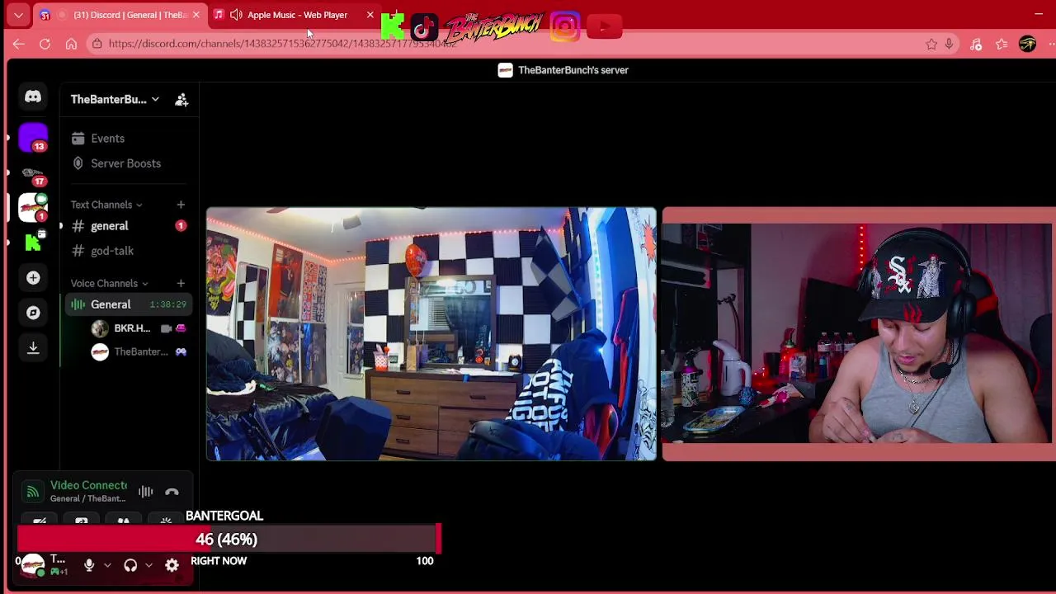
Task: Switch to the Apple Music Web Player tab
Action: [293, 15]
